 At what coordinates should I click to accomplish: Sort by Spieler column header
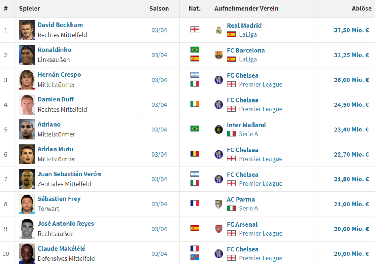(30, 9)
